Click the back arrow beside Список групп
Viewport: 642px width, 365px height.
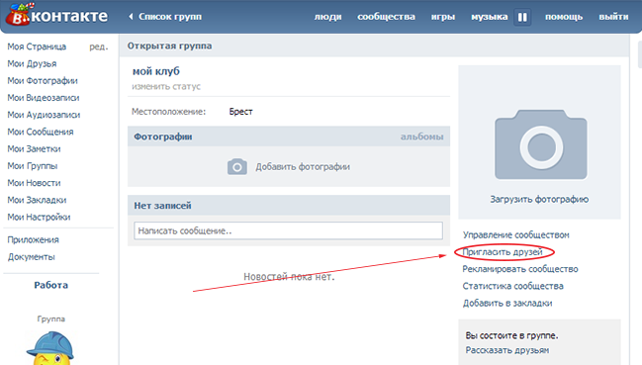click(131, 17)
